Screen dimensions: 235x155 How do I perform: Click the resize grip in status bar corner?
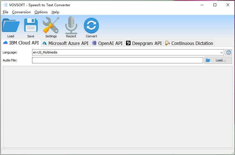[233, 153]
